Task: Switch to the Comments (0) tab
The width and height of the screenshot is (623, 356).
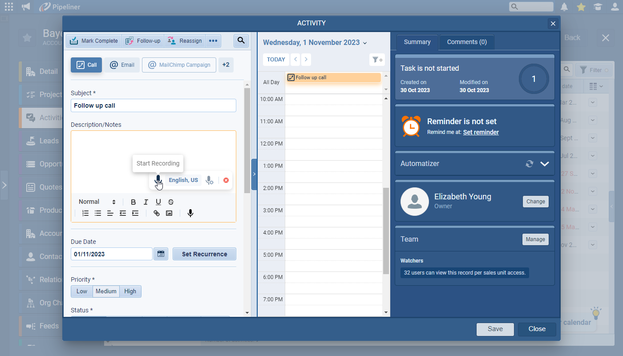Action: [467, 42]
